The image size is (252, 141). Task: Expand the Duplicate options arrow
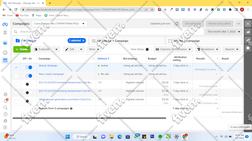click(x=56, y=49)
